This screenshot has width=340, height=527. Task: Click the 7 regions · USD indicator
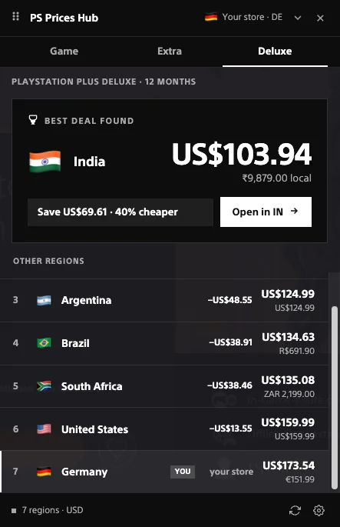pyautogui.click(x=48, y=510)
